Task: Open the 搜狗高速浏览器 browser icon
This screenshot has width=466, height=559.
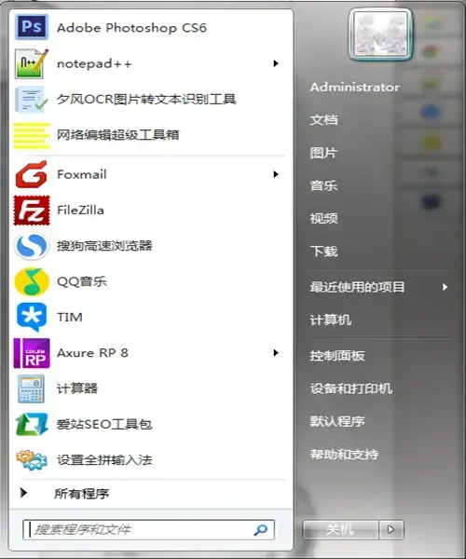Action: 32,246
